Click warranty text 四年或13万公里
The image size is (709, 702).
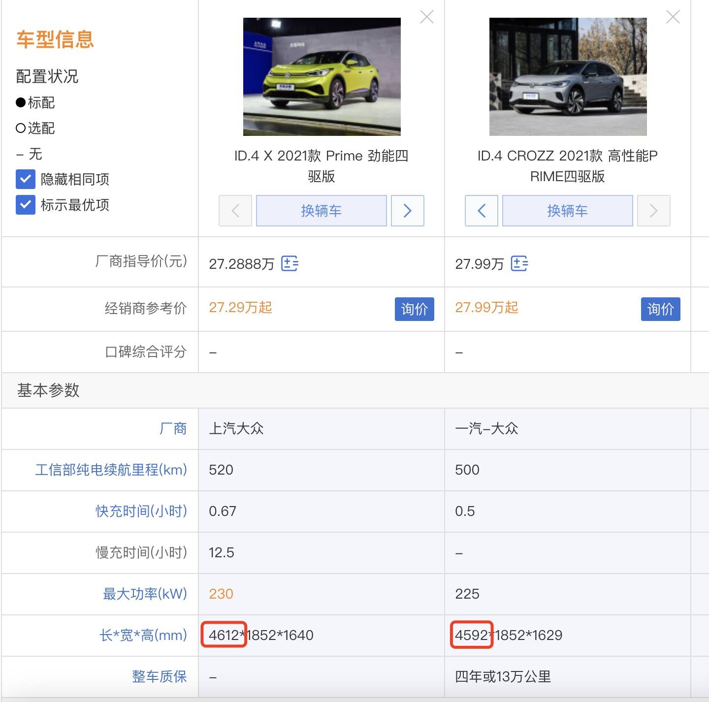pyautogui.click(x=503, y=676)
